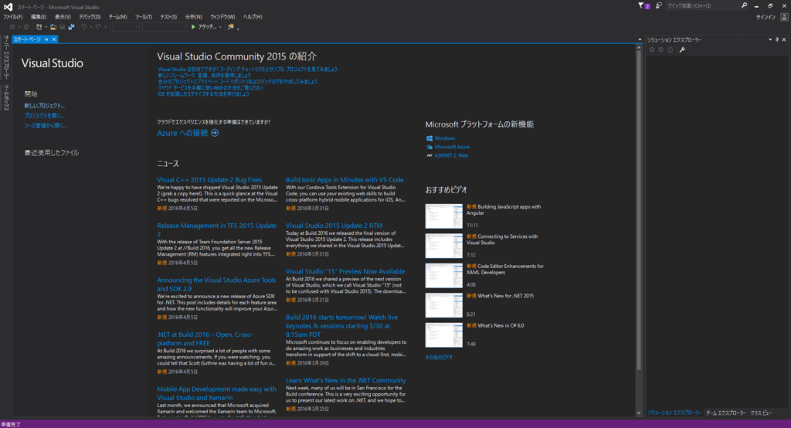The image size is (791, 428).
Task: Click the Undo toolbar icon
Action: click(x=83, y=27)
